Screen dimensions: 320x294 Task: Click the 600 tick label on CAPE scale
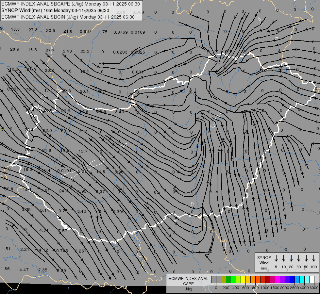click(x=245, y=288)
